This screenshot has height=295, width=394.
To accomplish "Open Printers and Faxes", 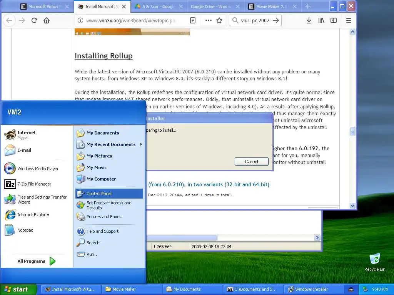I will pos(109,217).
